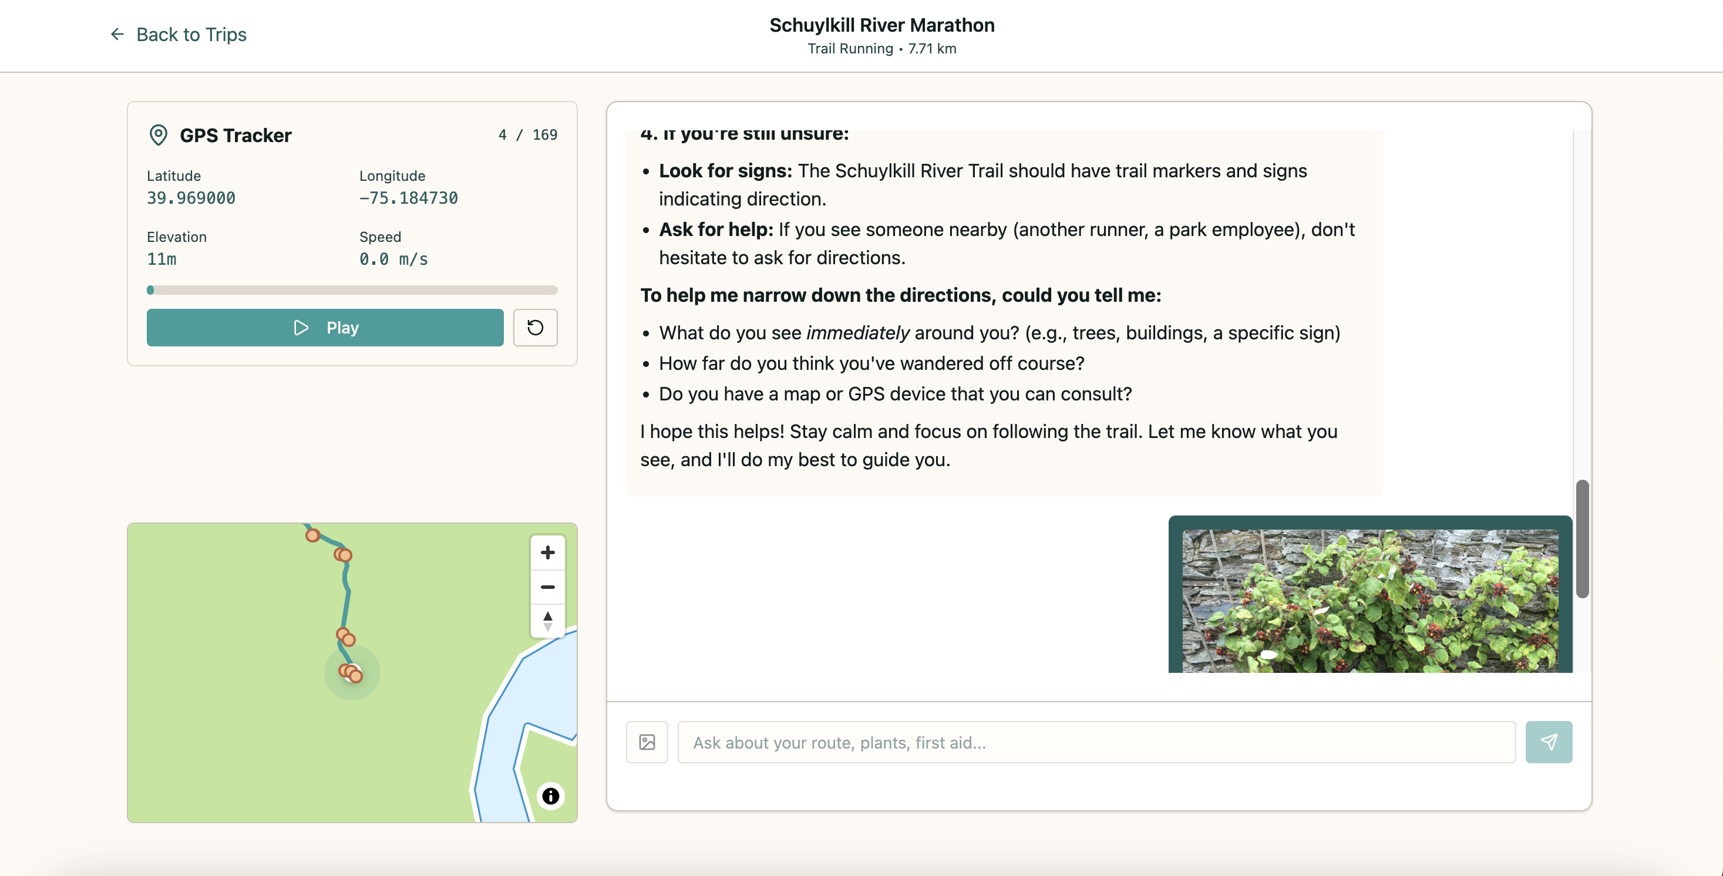The height and width of the screenshot is (876, 1723).
Task: Zoom out on the map
Action: pos(547,587)
